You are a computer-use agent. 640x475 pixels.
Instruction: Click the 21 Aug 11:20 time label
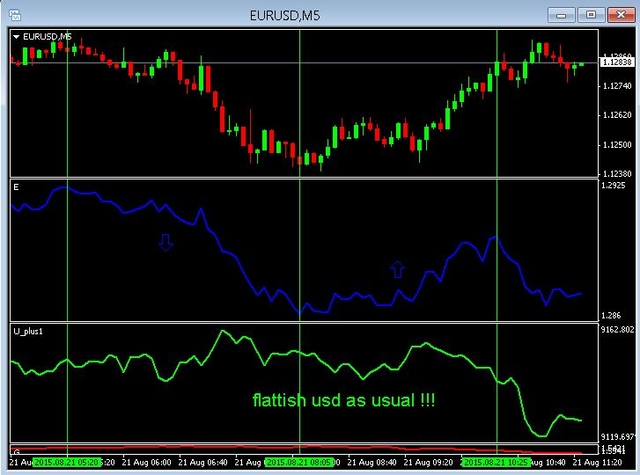[598, 463]
